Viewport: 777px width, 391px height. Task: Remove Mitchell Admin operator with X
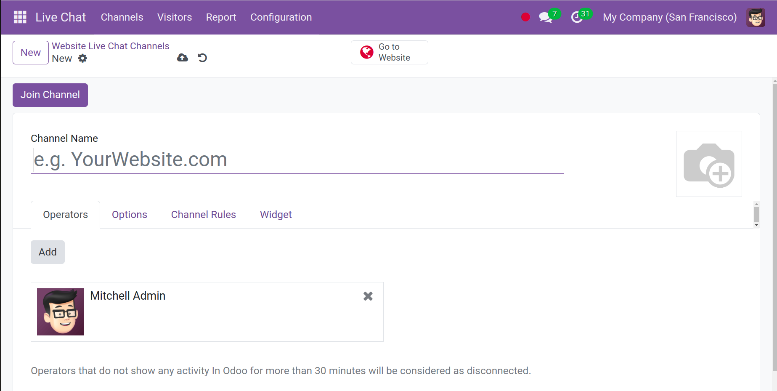[368, 296]
